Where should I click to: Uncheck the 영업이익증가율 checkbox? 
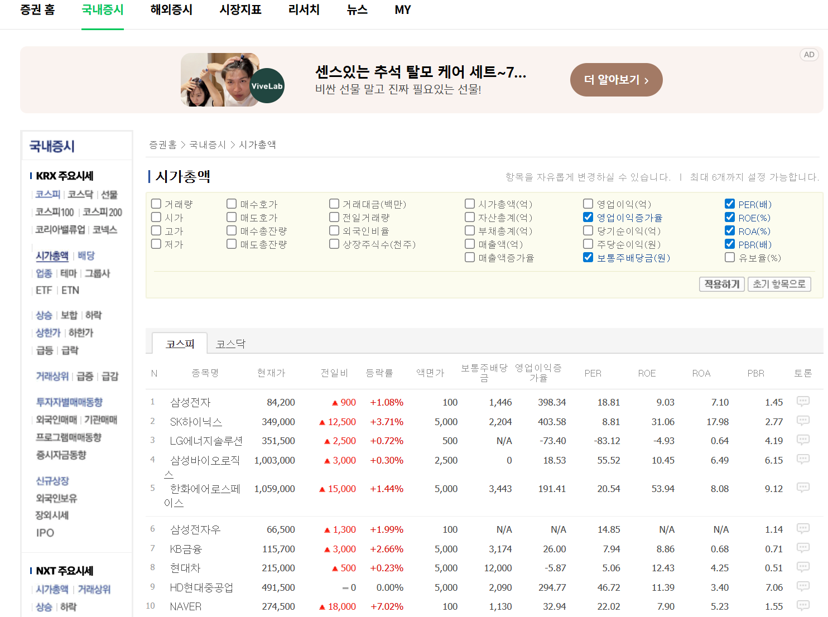click(588, 217)
